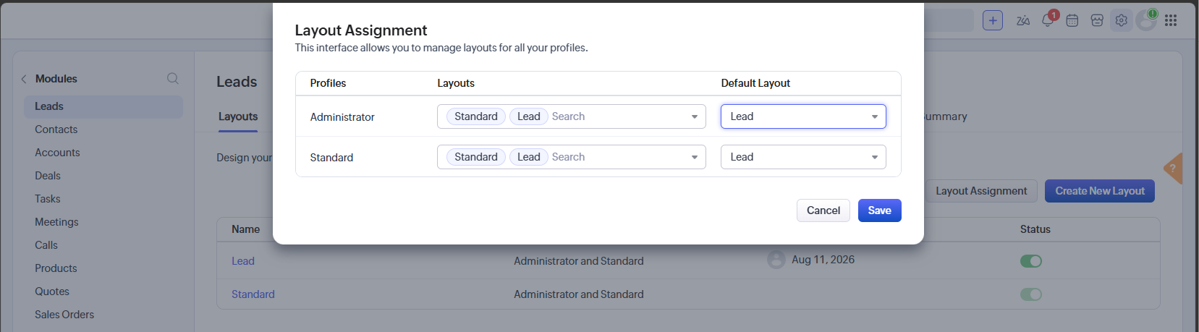Save the layout assignment
Image resolution: width=1199 pixels, height=332 pixels.
coord(880,210)
